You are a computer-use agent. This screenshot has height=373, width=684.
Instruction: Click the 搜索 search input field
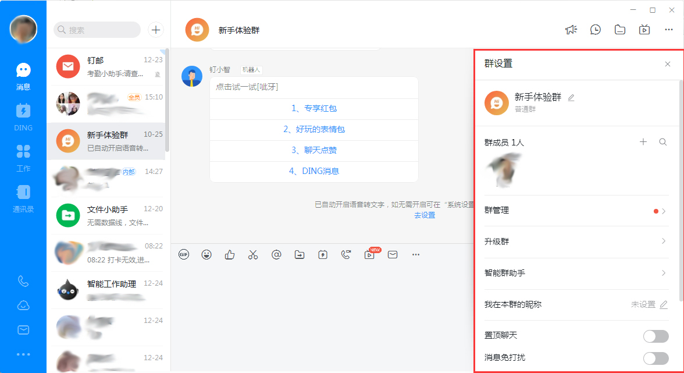[97, 29]
